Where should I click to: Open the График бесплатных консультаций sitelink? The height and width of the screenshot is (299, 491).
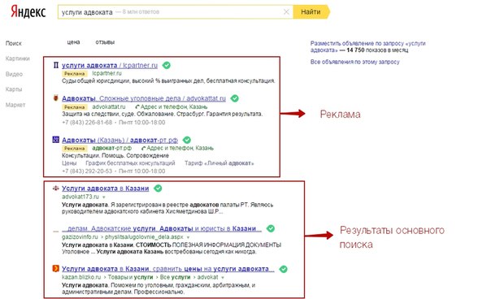coord(130,163)
